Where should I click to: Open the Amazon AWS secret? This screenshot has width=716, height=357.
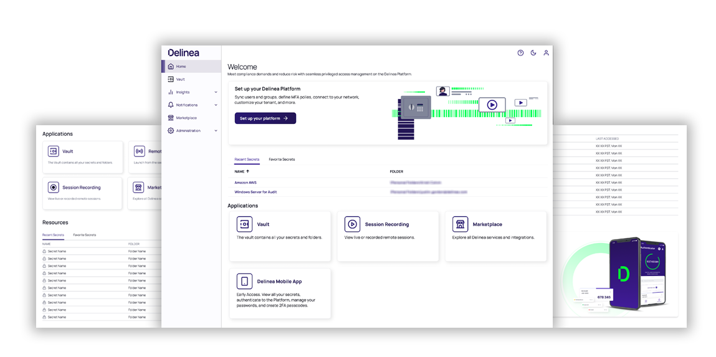245,183
